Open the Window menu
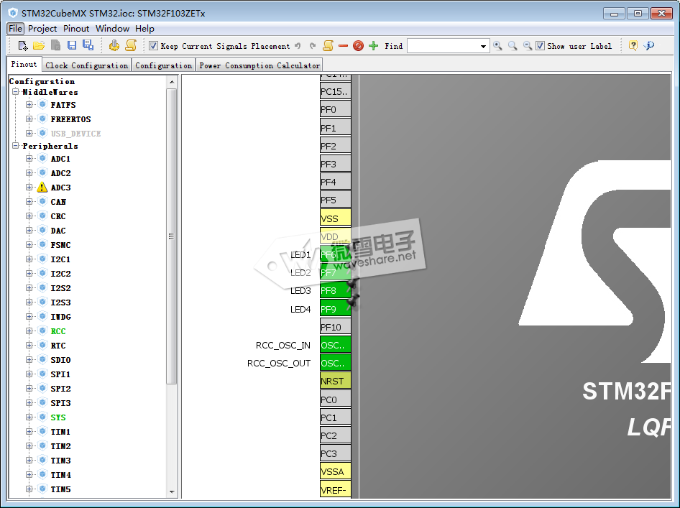Screen dimensions: 680x508 click(112, 29)
